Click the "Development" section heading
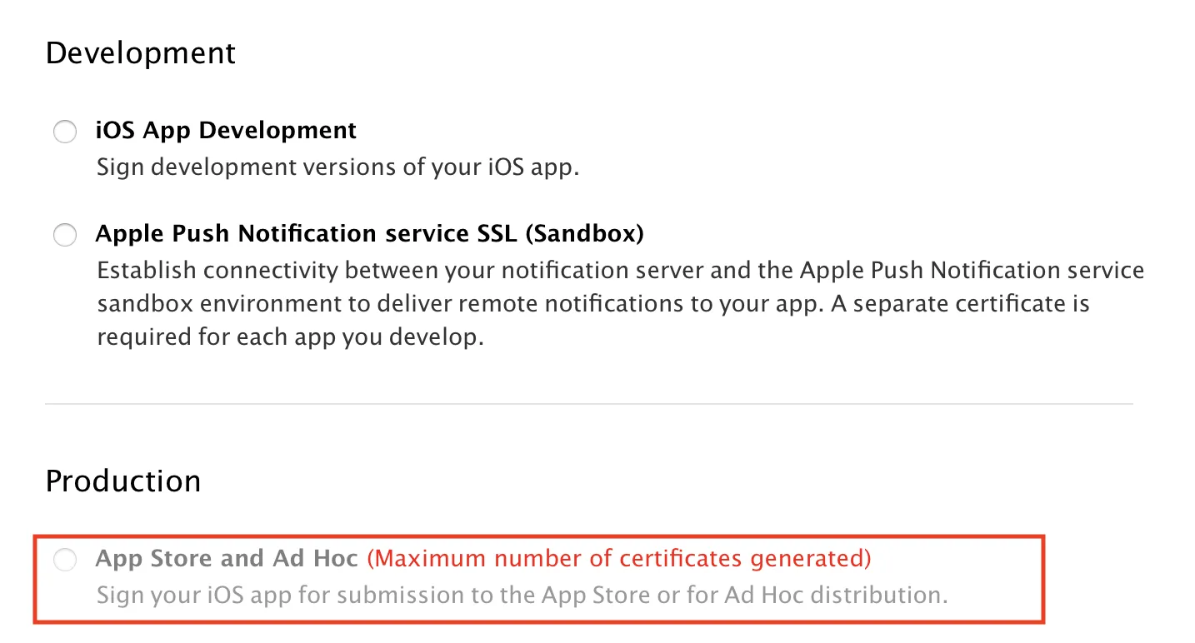 pyautogui.click(x=141, y=53)
